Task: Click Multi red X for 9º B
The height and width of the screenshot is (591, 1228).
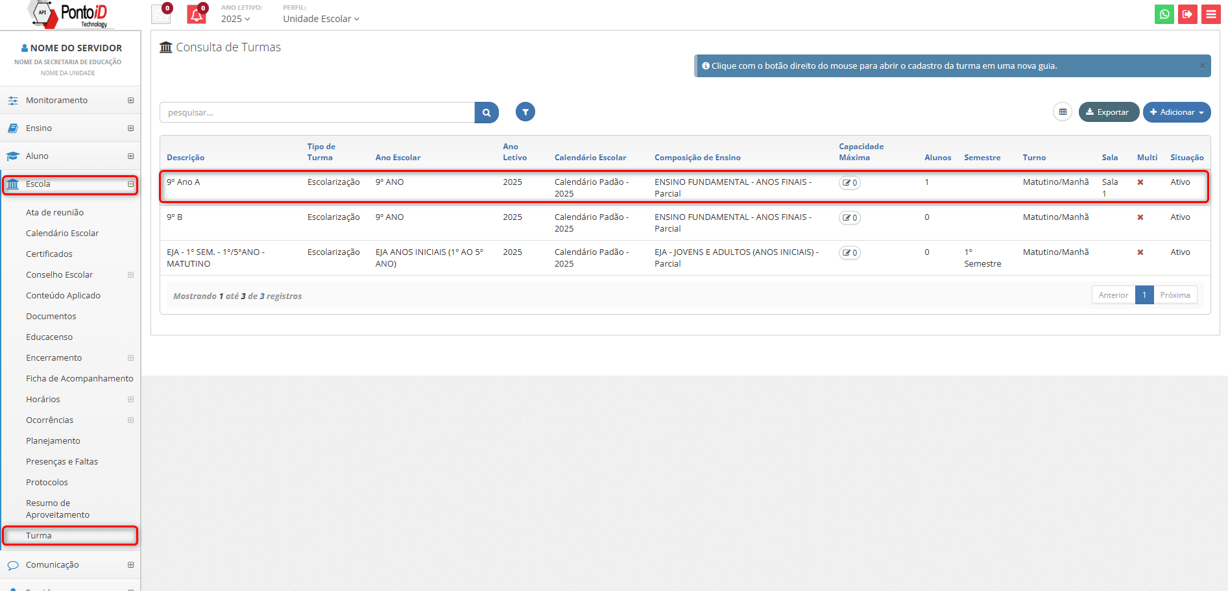Action: 1140,217
